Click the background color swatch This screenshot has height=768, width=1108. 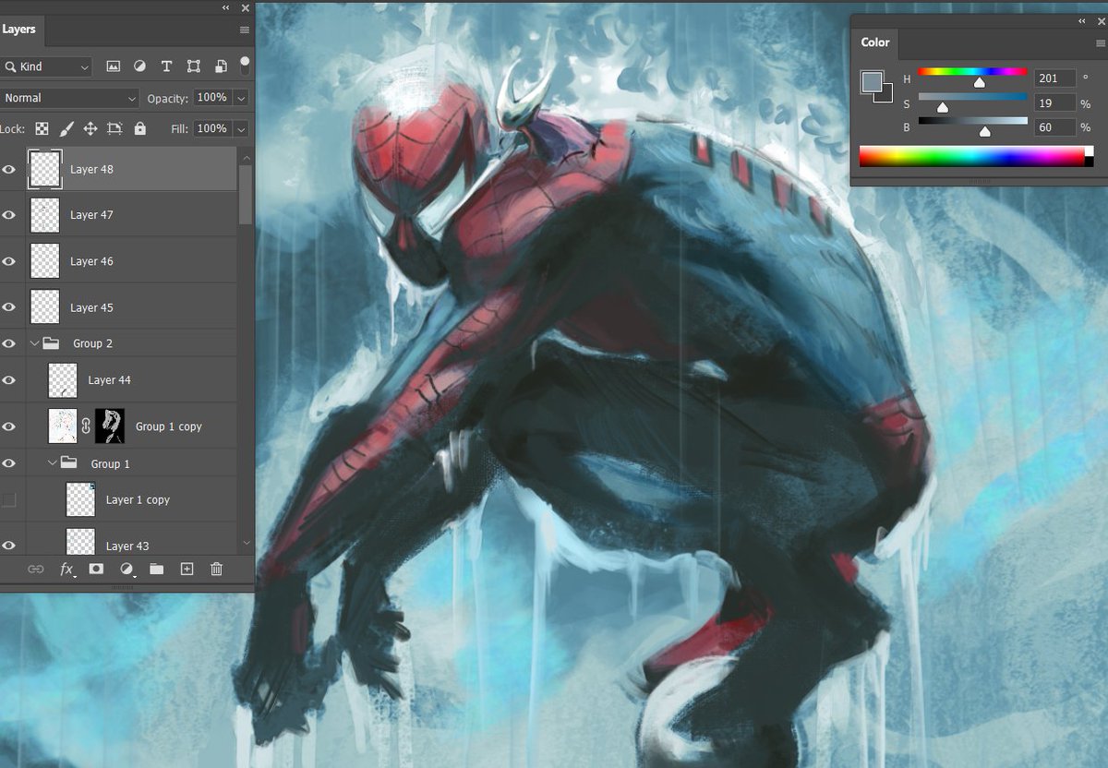[x=887, y=94]
